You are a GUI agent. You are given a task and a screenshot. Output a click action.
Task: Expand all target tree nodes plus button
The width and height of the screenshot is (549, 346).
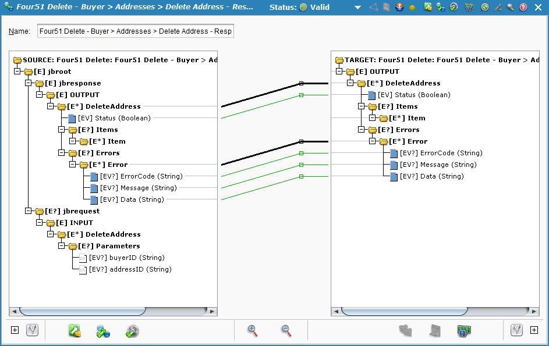tap(534, 330)
